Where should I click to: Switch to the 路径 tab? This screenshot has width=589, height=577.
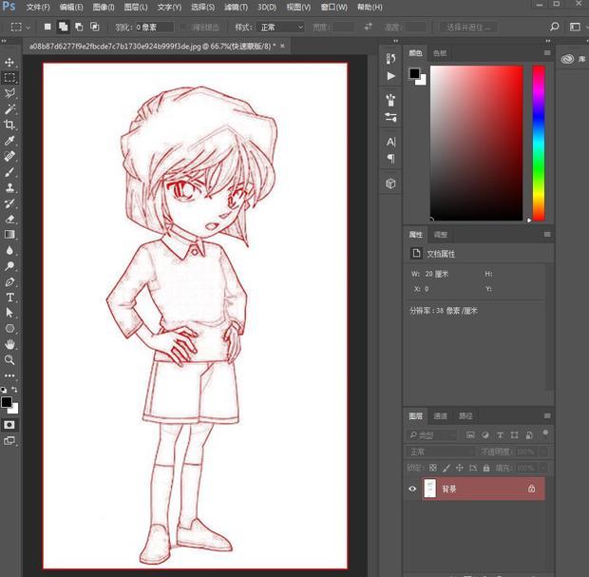point(465,415)
